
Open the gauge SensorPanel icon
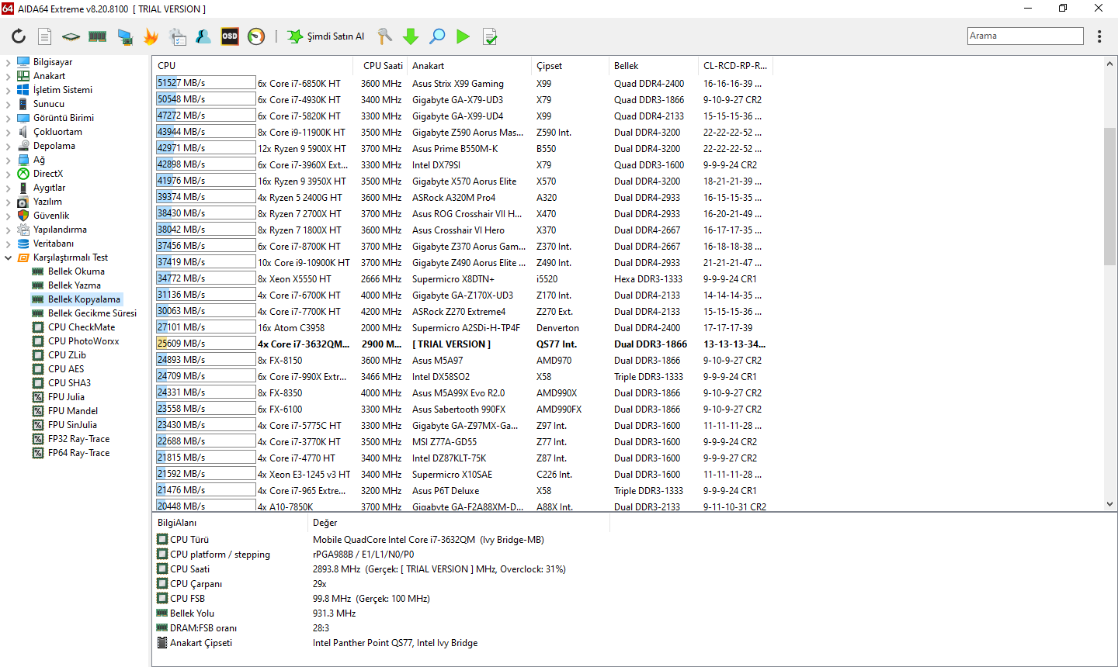click(x=256, y=36)
